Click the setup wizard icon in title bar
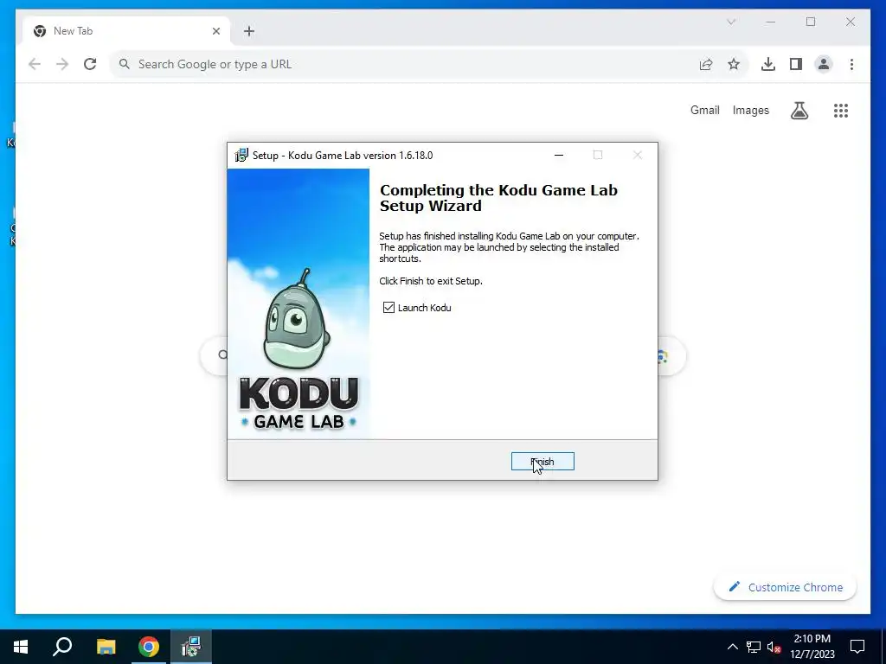This screenshot has height=664, width=886. tap(241, 156)
